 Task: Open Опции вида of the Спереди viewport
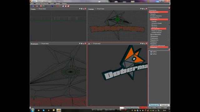coord(101,9)
